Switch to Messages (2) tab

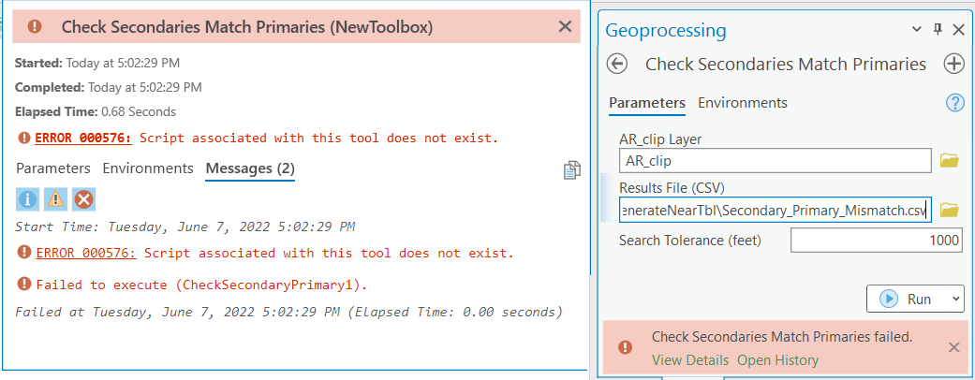(250, 168)
